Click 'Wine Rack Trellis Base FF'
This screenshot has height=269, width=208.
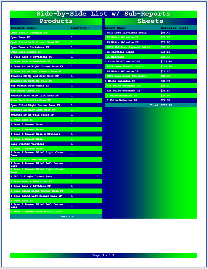(x=31, y=100)
